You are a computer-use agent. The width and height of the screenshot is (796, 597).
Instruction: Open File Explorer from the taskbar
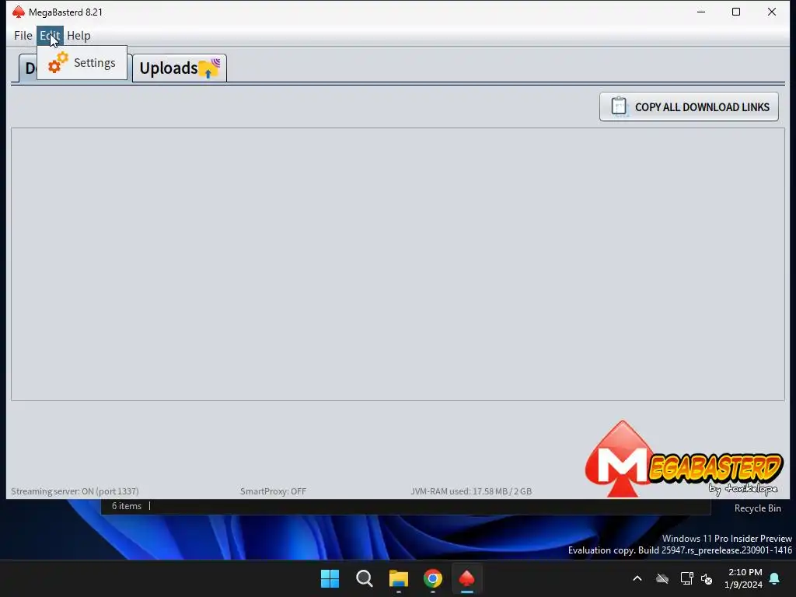399,578
